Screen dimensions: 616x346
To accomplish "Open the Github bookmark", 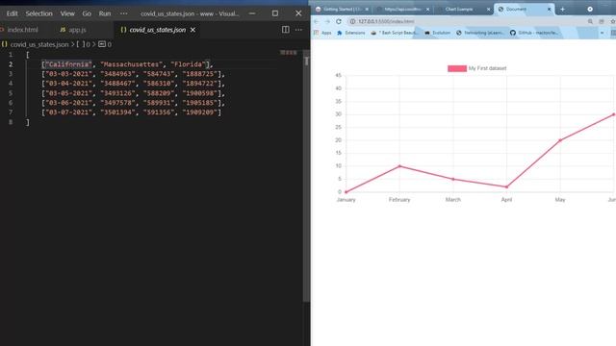I will click(x=534, y=33).
